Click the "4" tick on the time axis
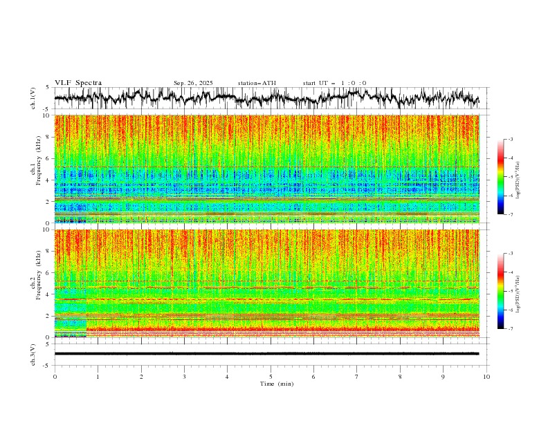548x423 pixels. point(227,377)
